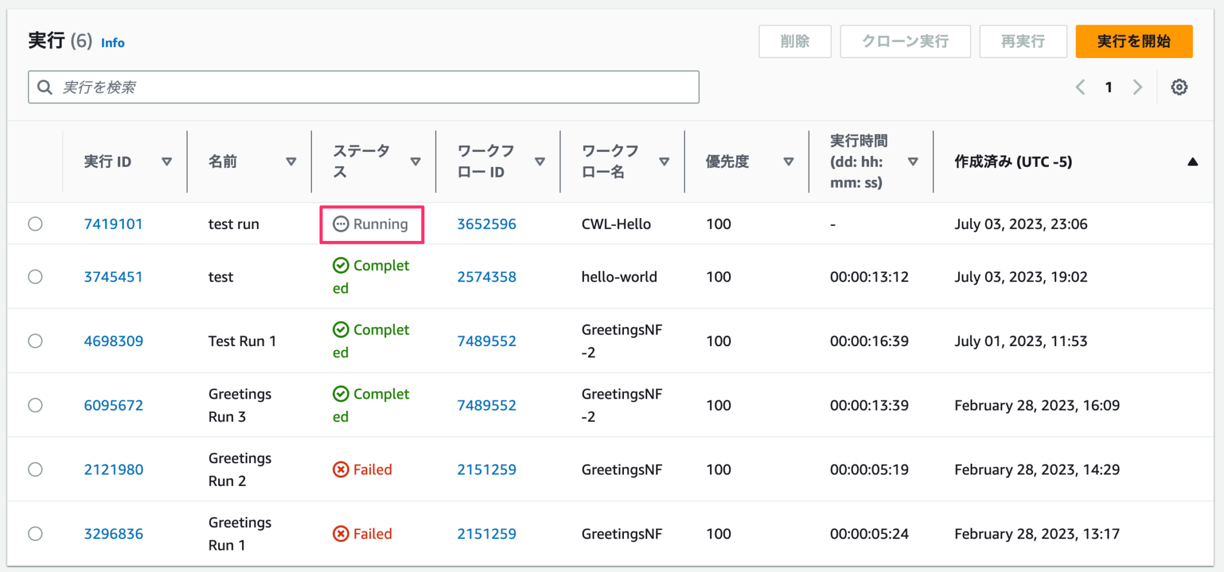Sort by the 名前 column arrow
The image size is (1224, 572).
click(291, 161)
